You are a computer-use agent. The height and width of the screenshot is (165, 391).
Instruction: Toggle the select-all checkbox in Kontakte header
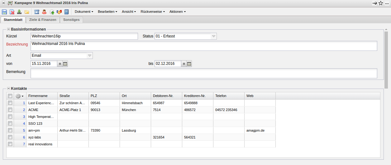(10, 96)
